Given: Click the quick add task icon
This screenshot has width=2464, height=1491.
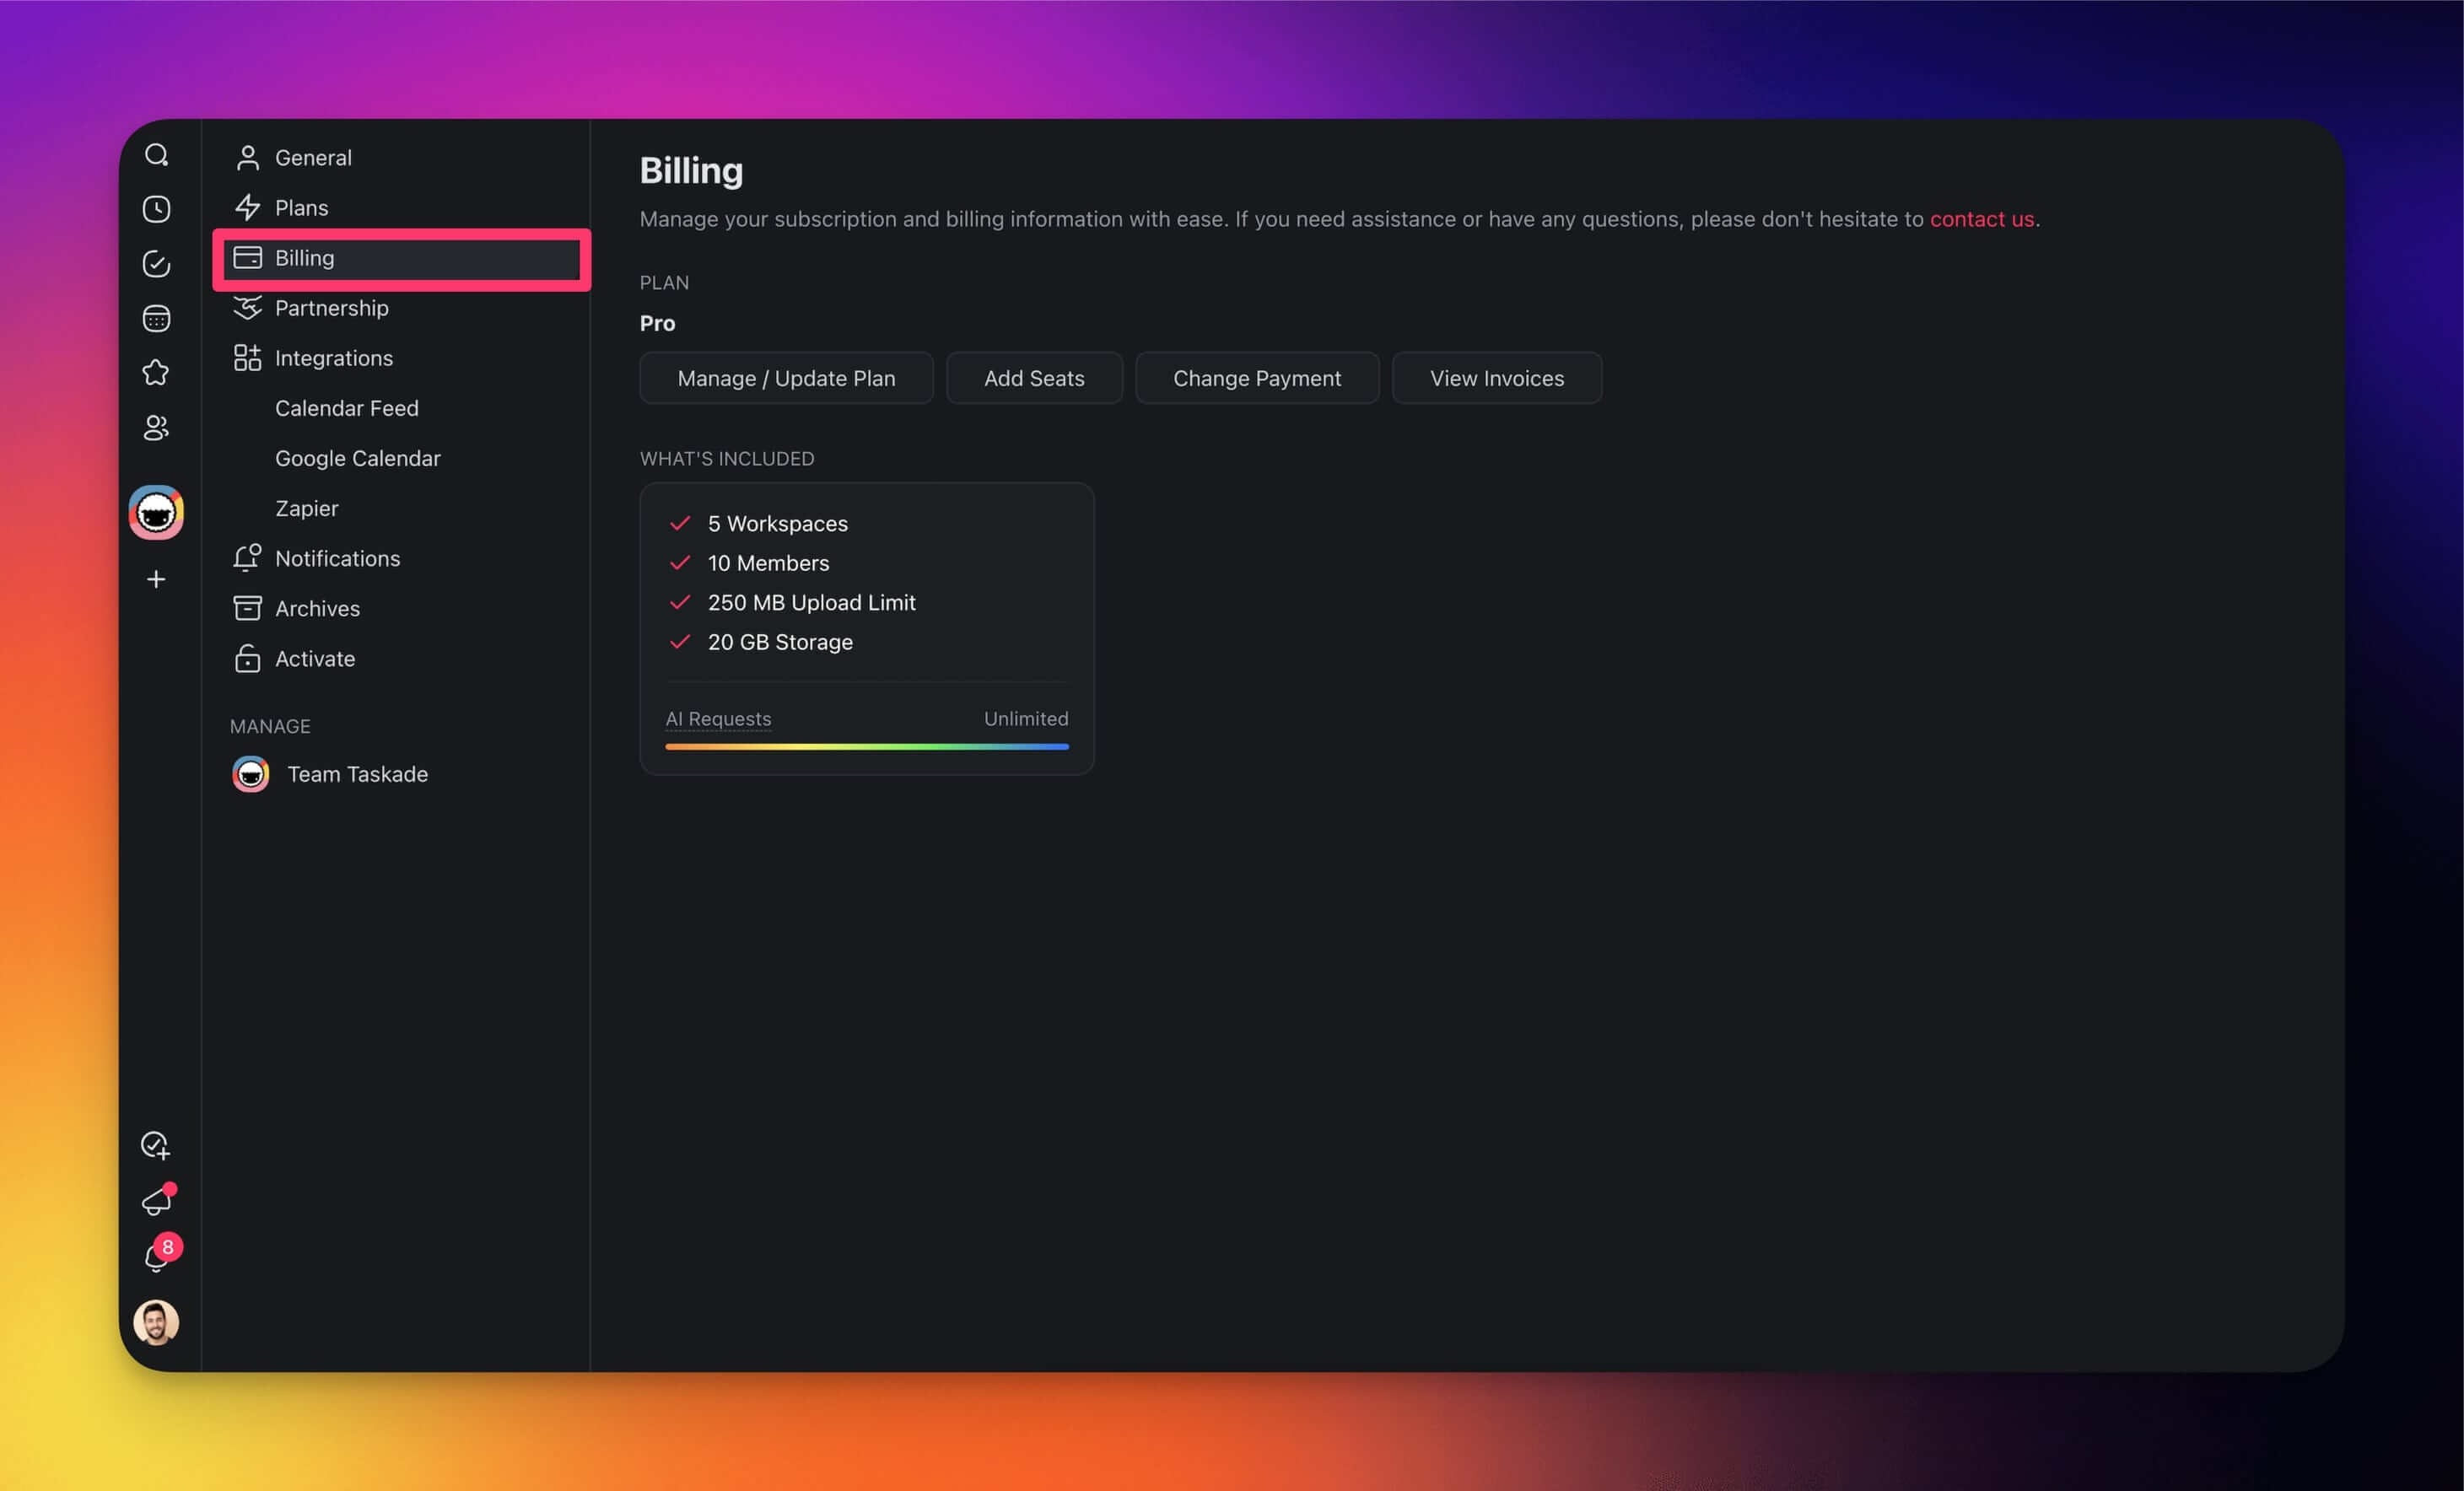Looking at the screenshot, I should click(156, 1145).
